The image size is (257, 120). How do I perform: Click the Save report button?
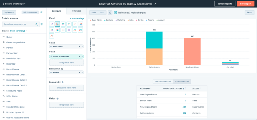pyautogui.click(x=245, y=4)
